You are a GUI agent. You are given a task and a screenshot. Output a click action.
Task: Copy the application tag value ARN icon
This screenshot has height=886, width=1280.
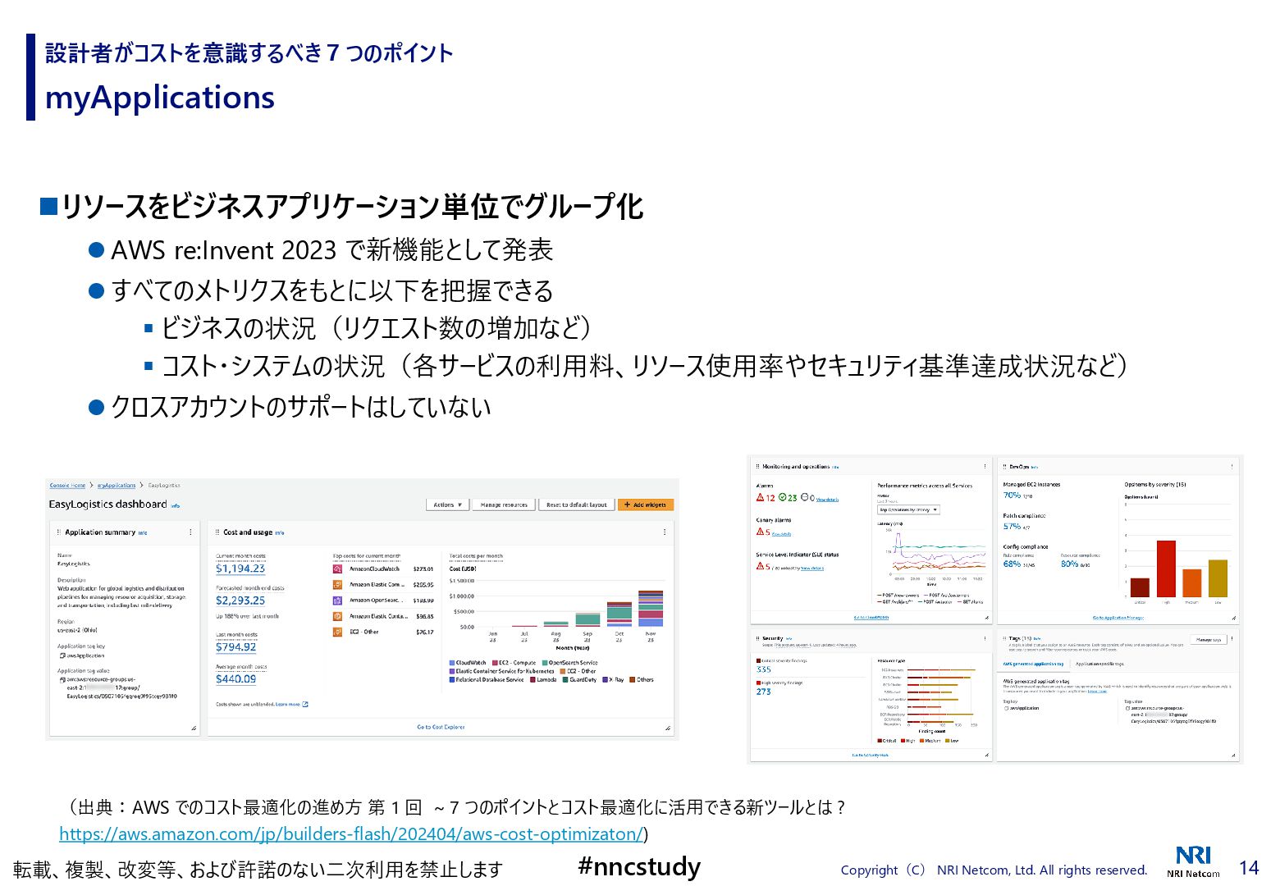pyautogui.click(x=62, y=680)
